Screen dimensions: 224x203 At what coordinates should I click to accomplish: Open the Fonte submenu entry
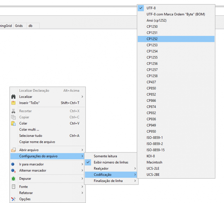[x=47, y=187]
